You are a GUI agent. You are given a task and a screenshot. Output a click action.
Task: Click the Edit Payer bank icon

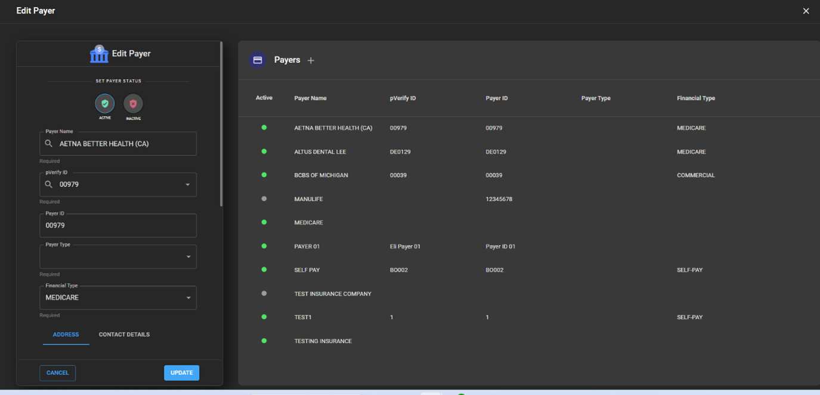click(99, 54)
